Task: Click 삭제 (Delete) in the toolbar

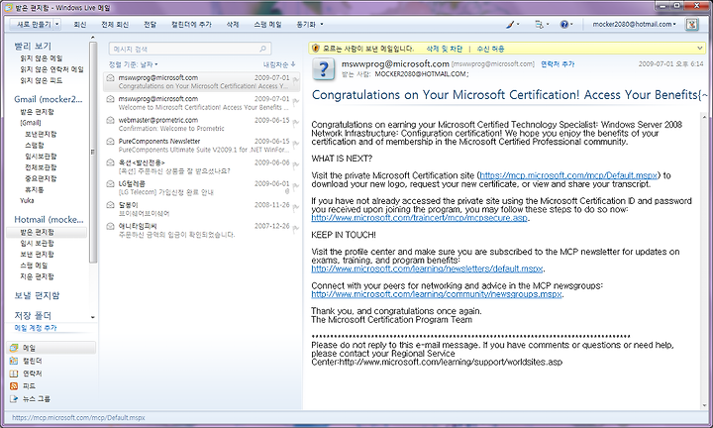Action: coord(233,24)
